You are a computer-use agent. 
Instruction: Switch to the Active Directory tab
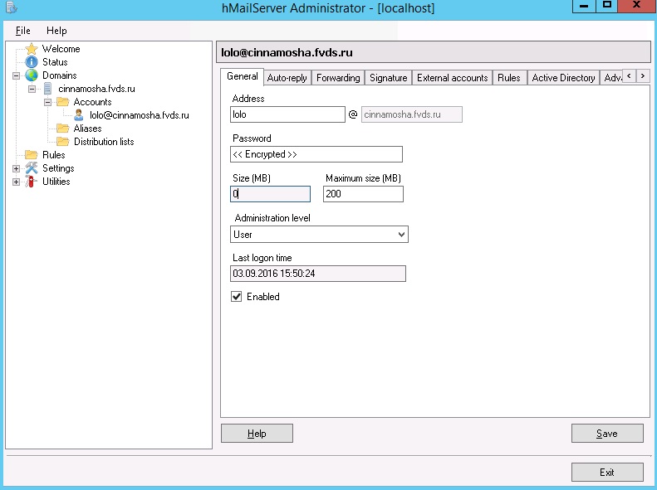(x=564, y=78)
